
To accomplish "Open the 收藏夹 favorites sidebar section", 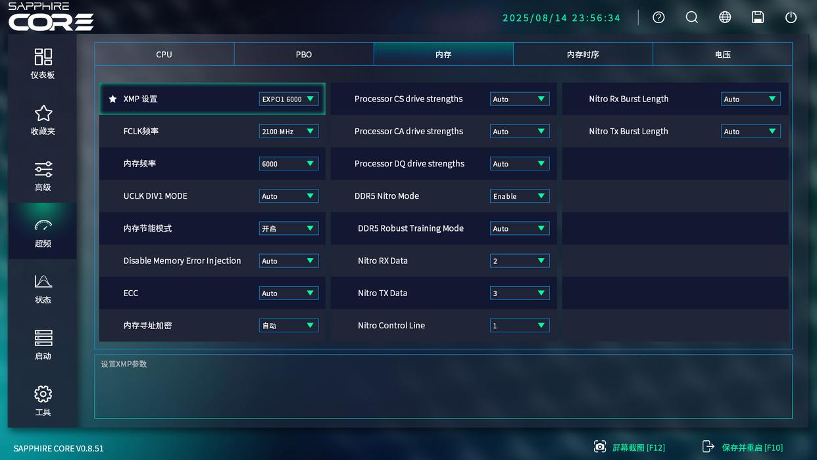I will 43,120.
